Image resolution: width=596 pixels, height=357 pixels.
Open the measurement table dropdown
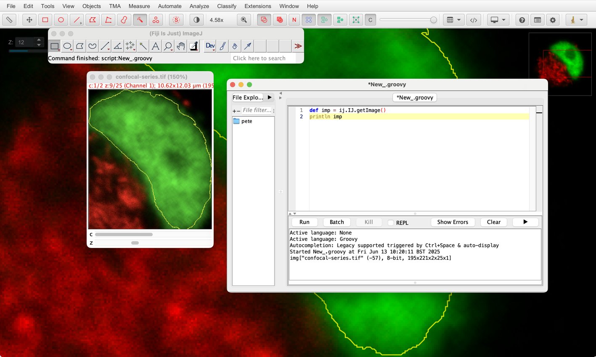click(x=453, y=20)
